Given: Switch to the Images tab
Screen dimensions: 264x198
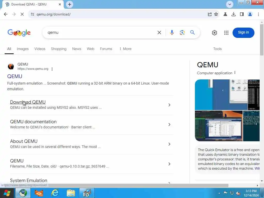Looking at the screenshot, I should point(23,49).
